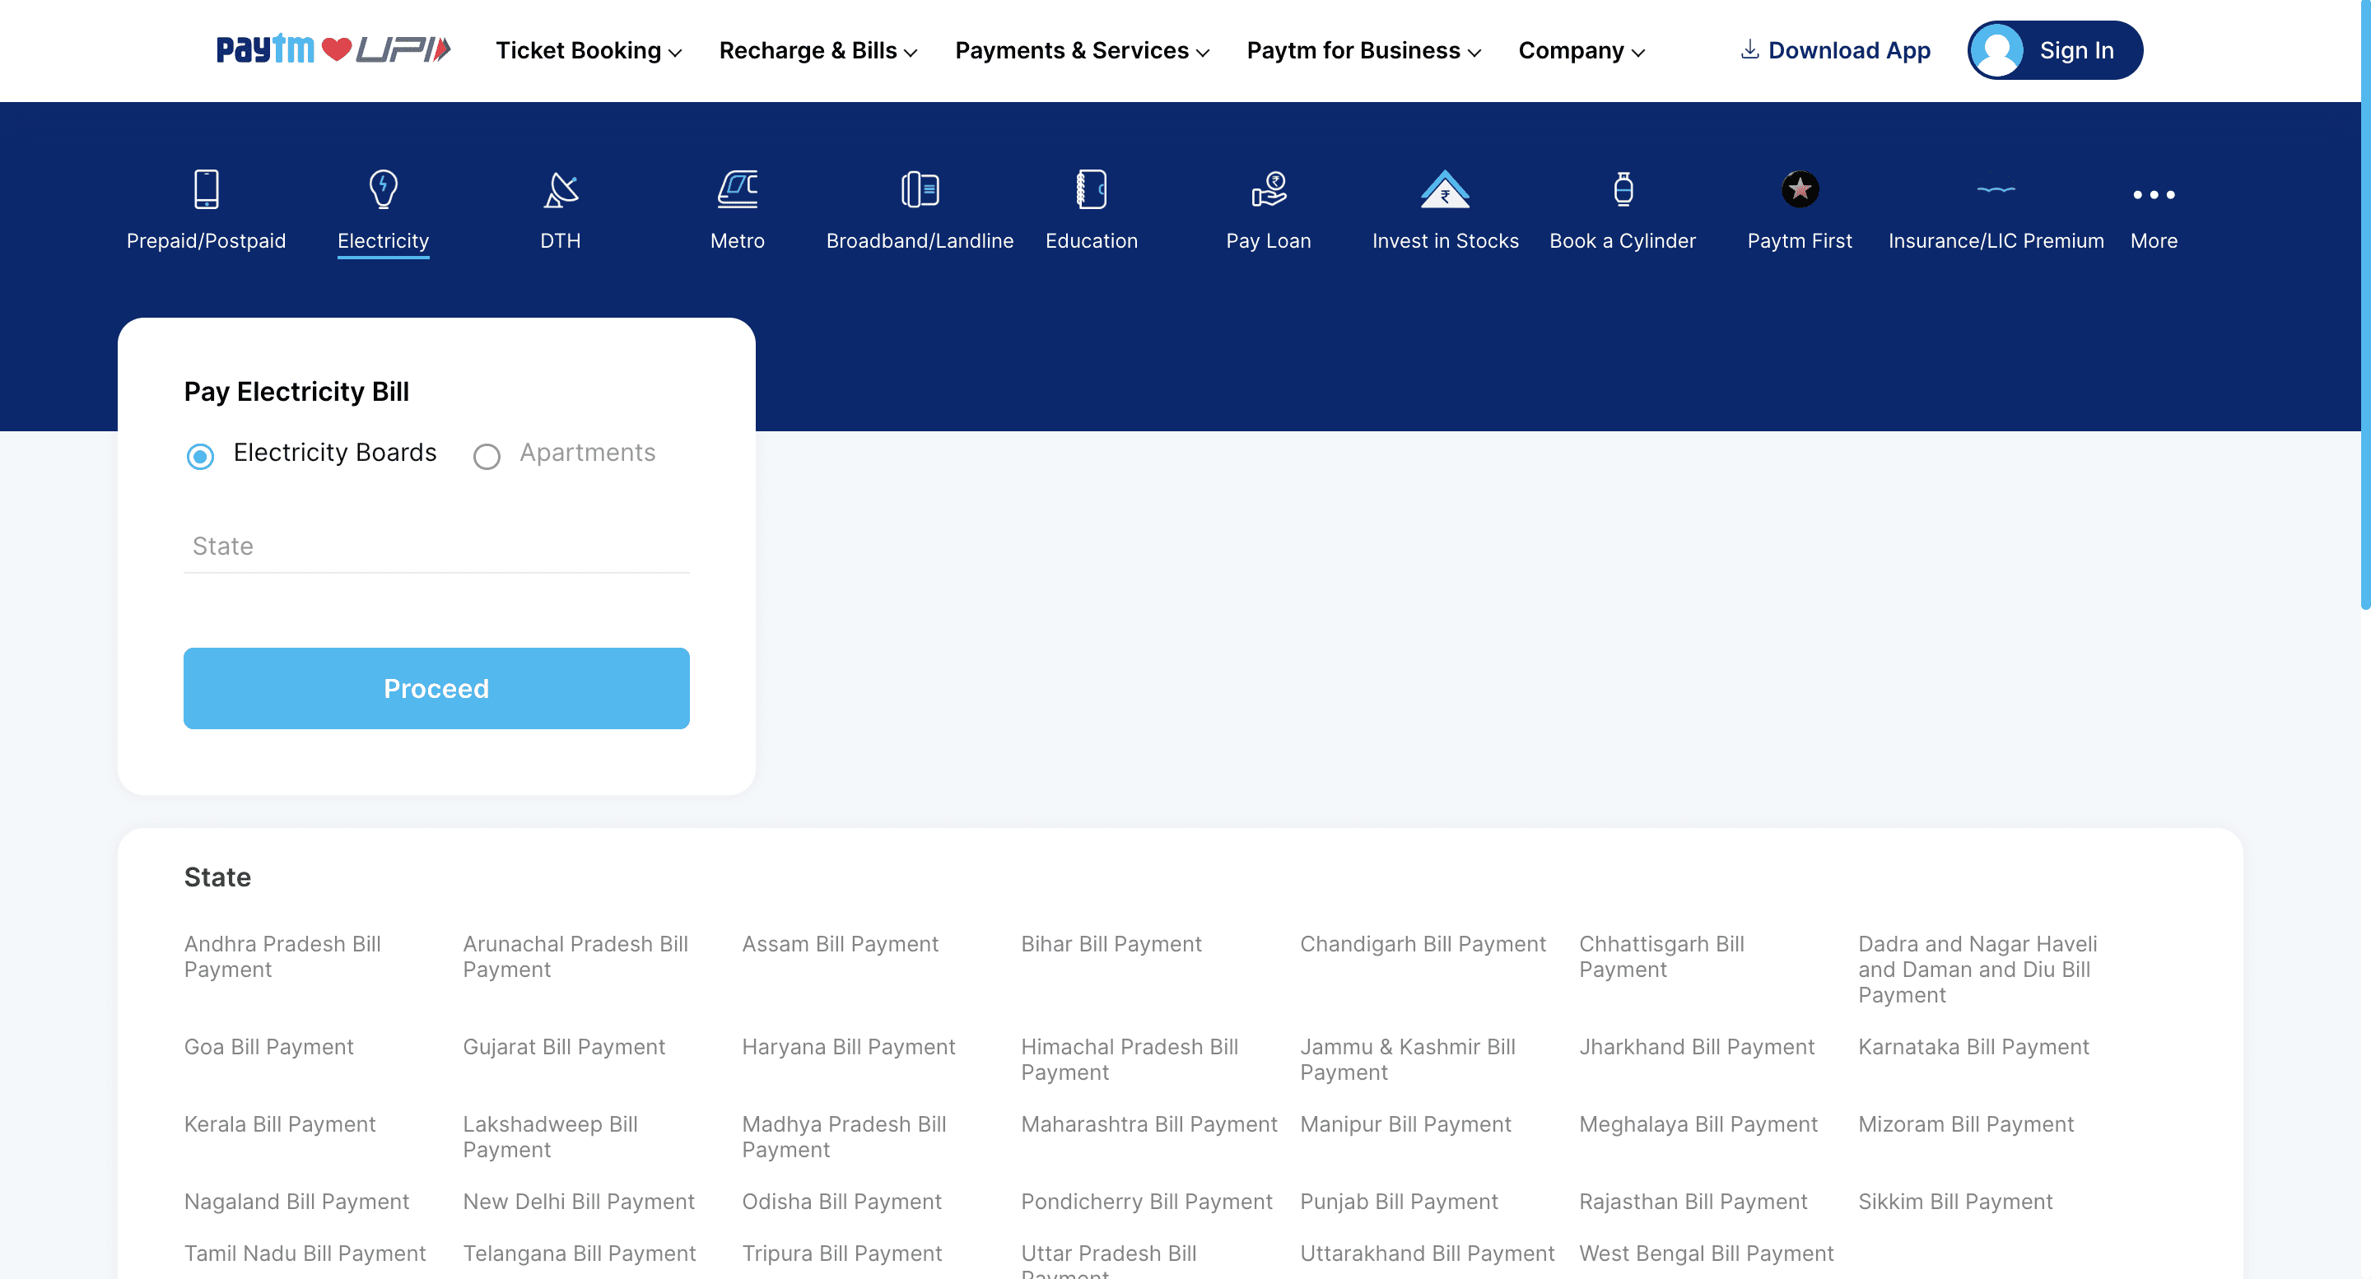Click the page's vertical scrollbar
This screenshot has width=2371, height=1279.
click(x=2364, y=304)
